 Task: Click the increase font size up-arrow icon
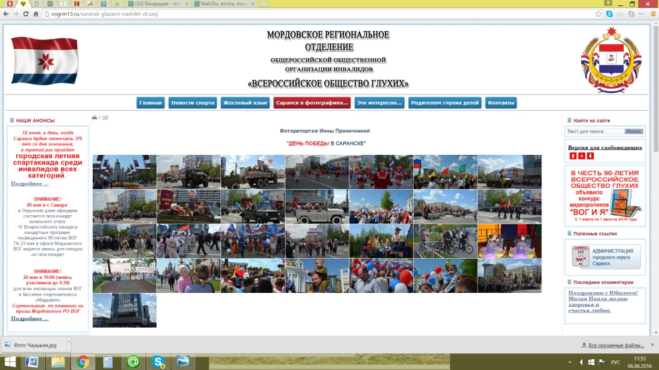(572, 156)
